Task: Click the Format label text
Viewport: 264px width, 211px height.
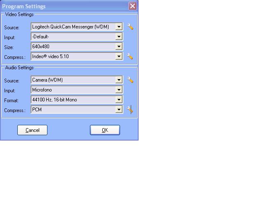Action: tap(11, 101)
